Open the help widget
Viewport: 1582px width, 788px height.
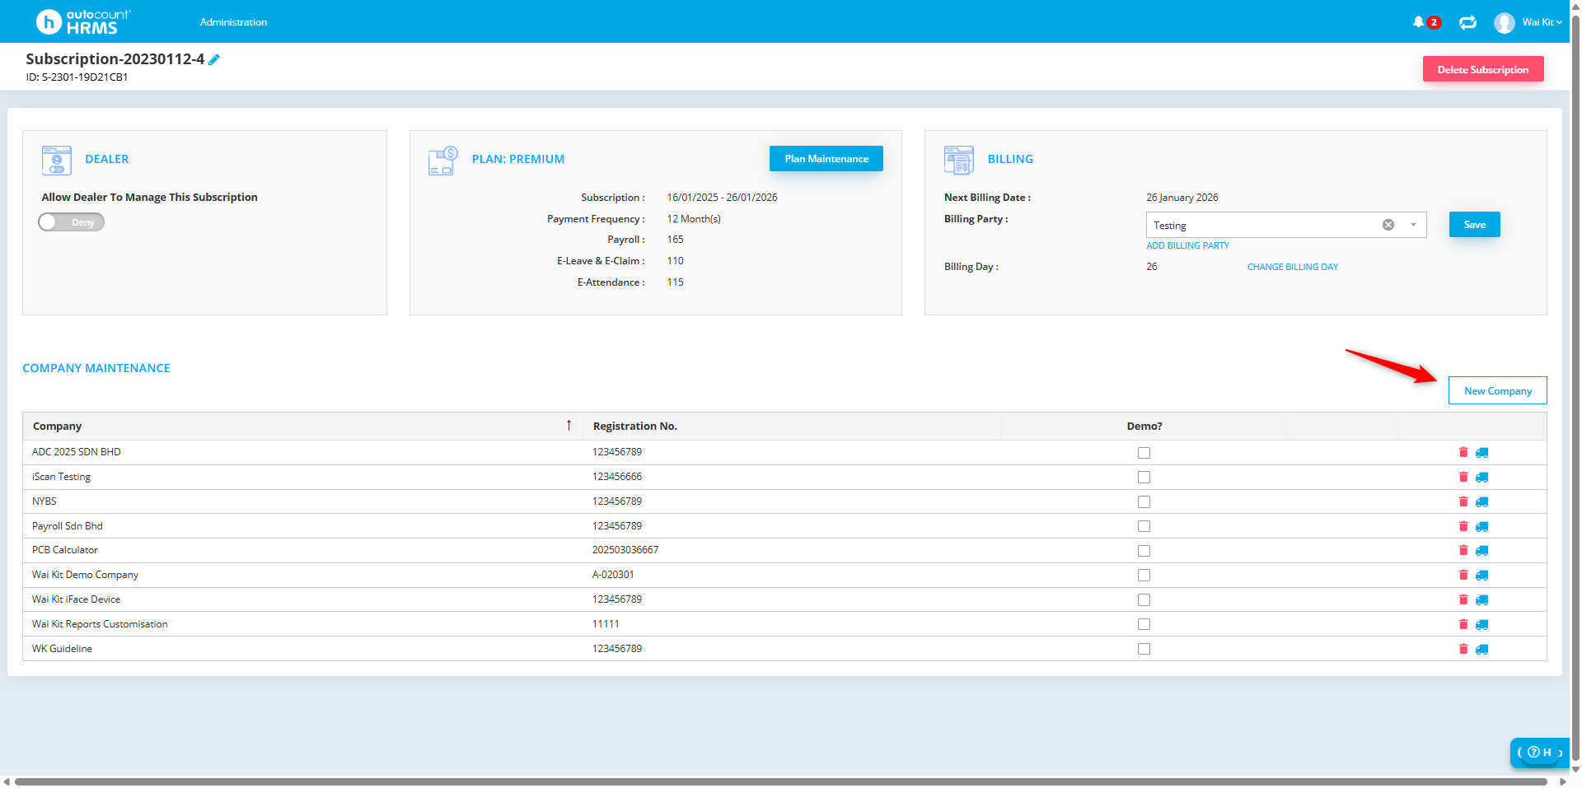click(1539, 753)
